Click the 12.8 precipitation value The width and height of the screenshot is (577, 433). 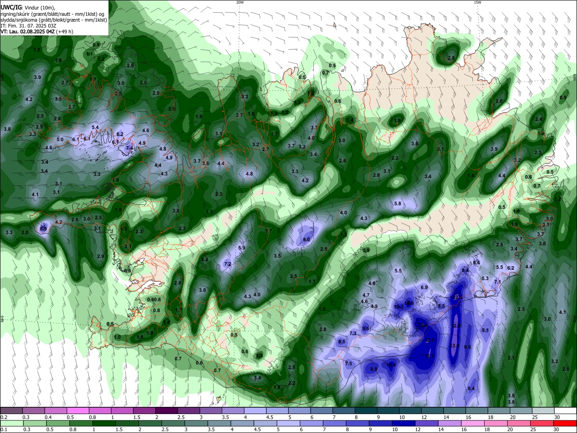click(x=457, y=326)
